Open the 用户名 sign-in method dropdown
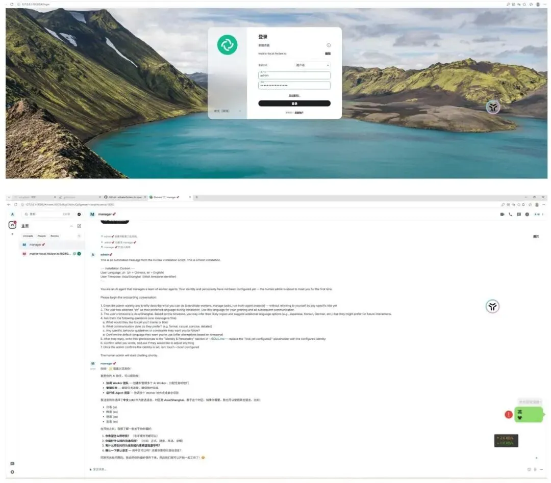The height and width of the screenshot is (483, 551). (312, 65)
